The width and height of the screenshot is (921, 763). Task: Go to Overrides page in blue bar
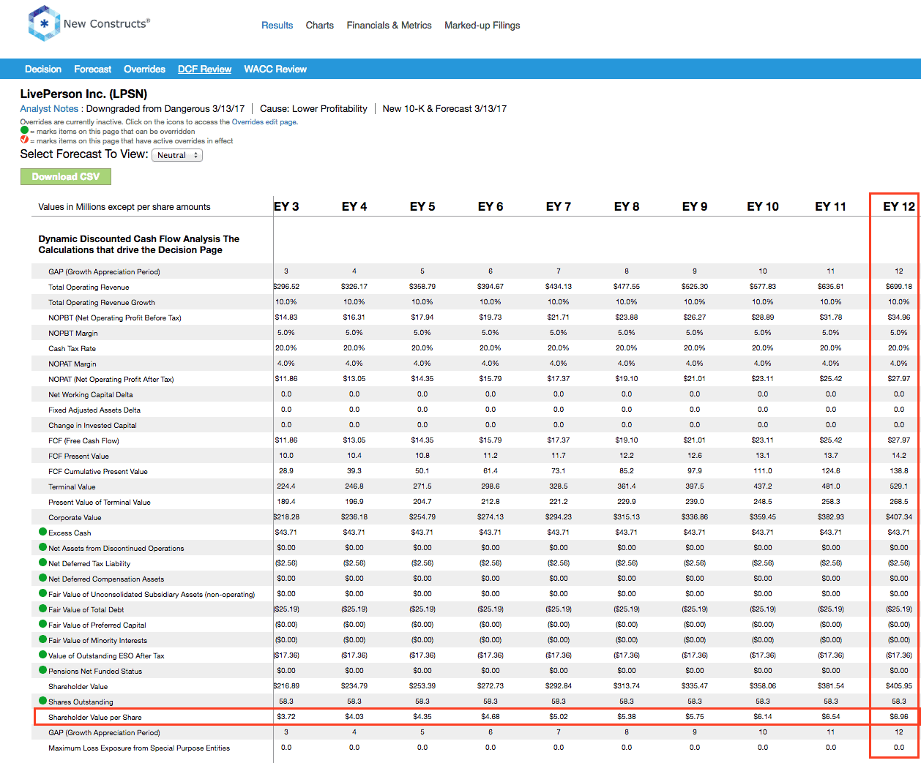(x=144, y=69)
